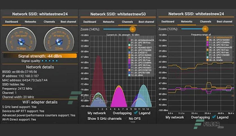Image resolution: width=236 pixels, height=136 pixels.
Task: Select the Advanced power/performance counters support line
Action: (x=39, y=115)
